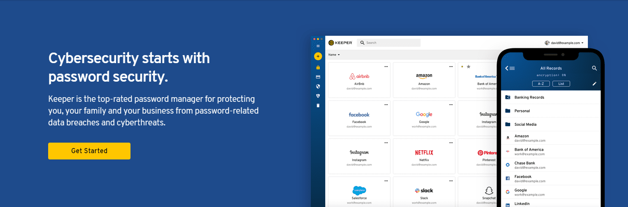Expand the Name sort dropdown
The width and height of the screenshot is (628, 207).
coord(334,55)
